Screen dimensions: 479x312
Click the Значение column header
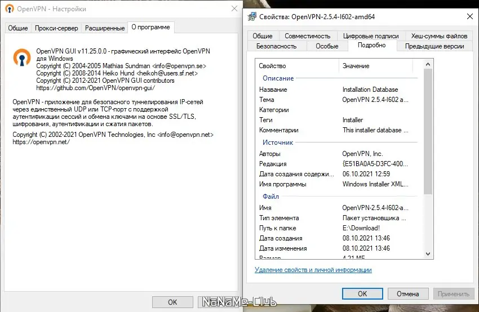click(x=376, y=66)
